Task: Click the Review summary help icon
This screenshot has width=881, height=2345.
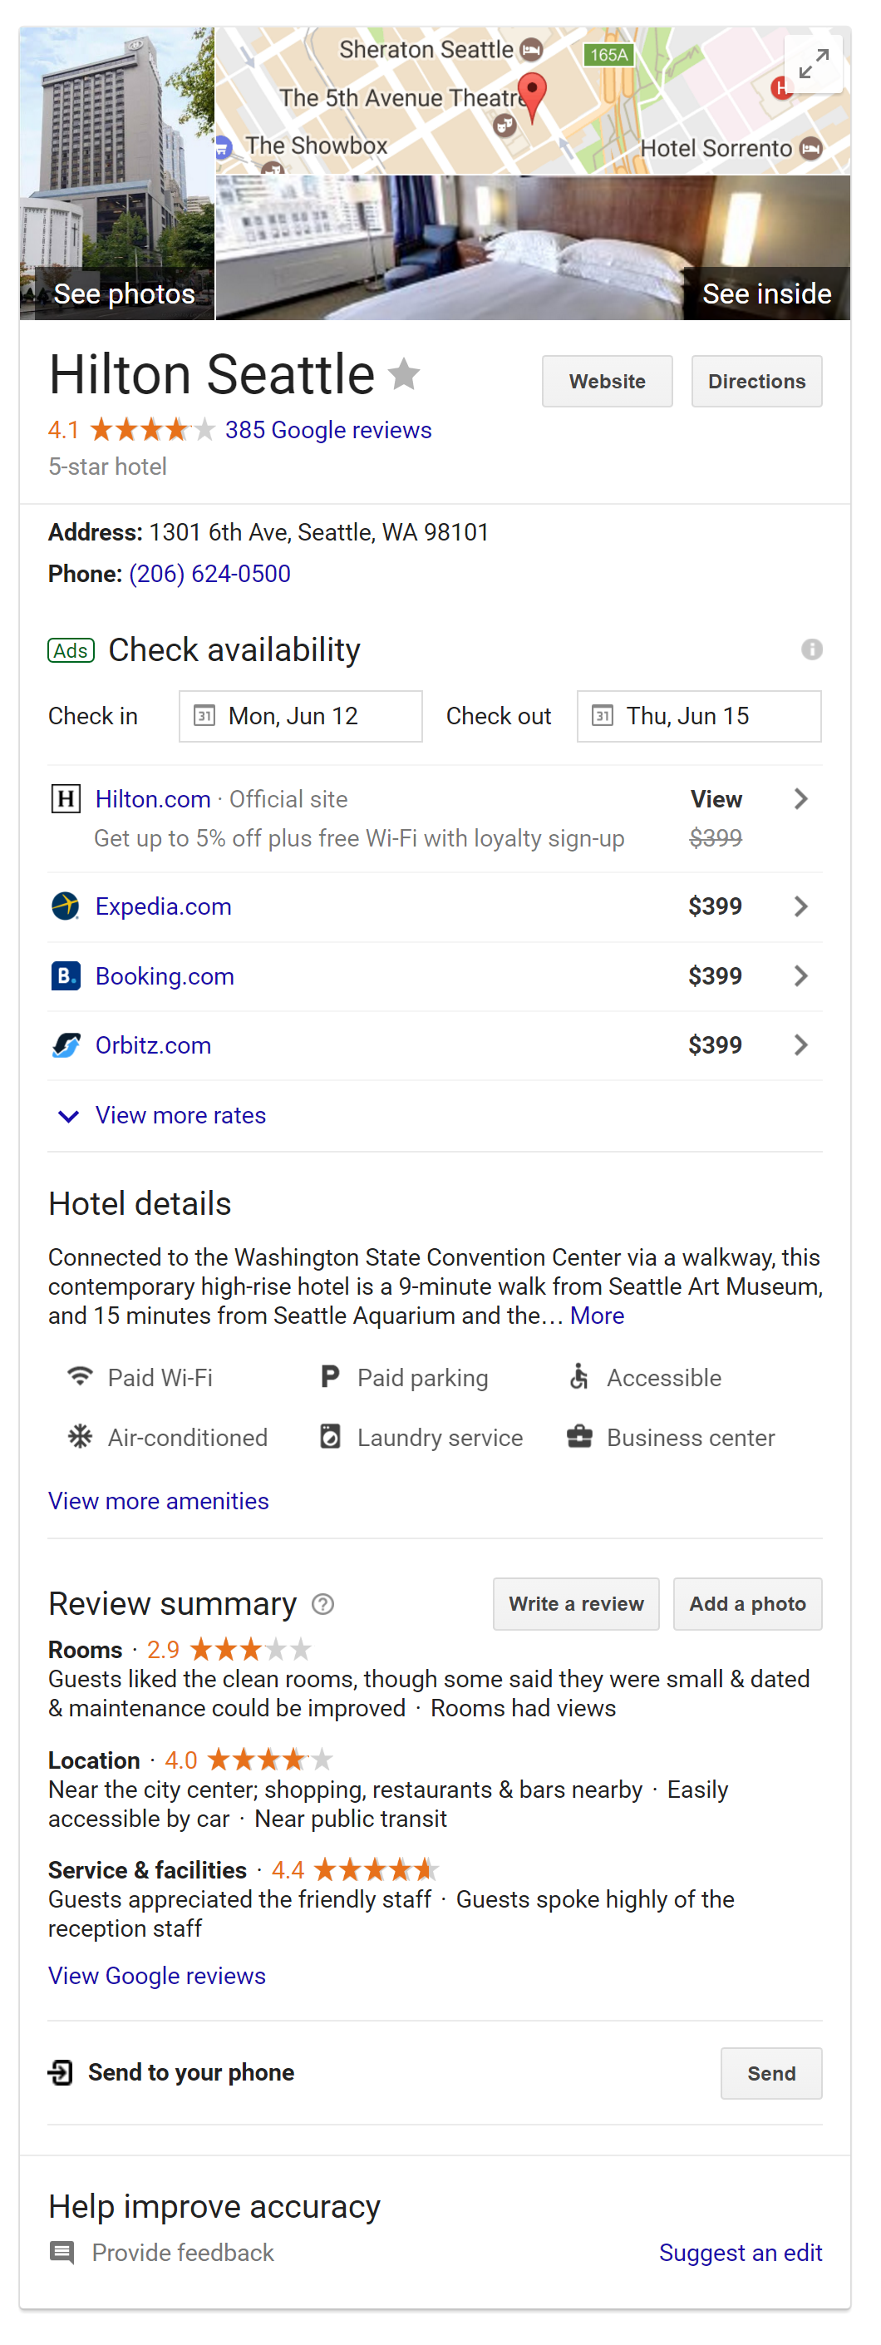Action: (323, 1604)
